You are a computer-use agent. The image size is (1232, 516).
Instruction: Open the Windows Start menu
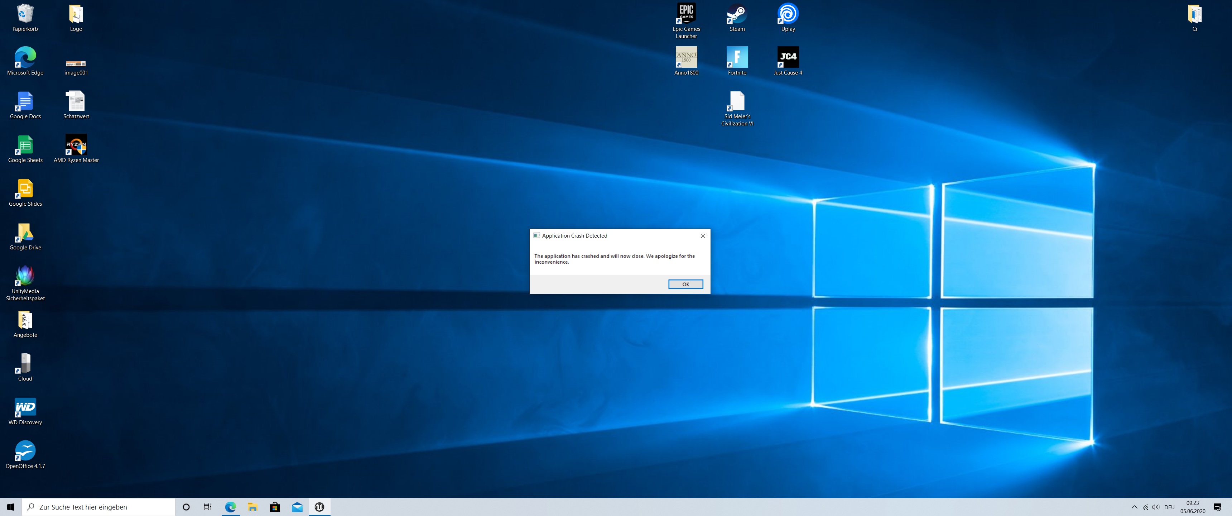[11, 507]
